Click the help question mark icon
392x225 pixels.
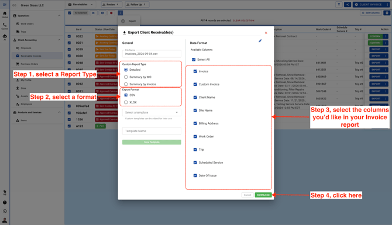(x=5, y=202)
